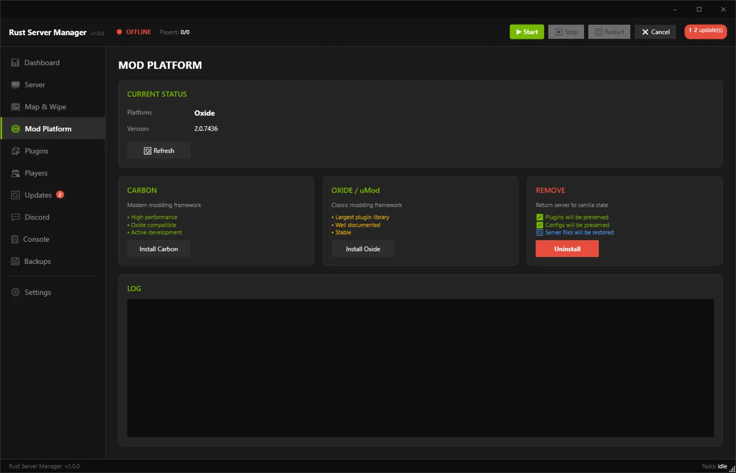Open the Settings page label
Screen dimensions: 736x473
pos(38,292)
